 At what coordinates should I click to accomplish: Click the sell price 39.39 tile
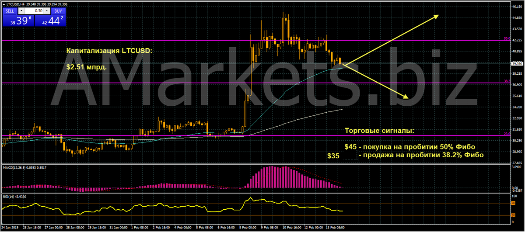click(18, 21)
